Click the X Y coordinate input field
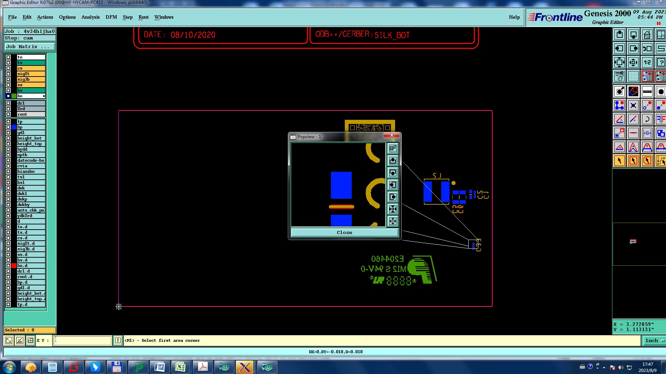The image size is (666, 374). point(83,341)
